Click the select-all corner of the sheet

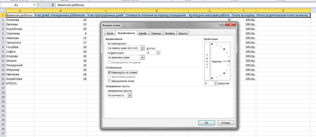3,11
